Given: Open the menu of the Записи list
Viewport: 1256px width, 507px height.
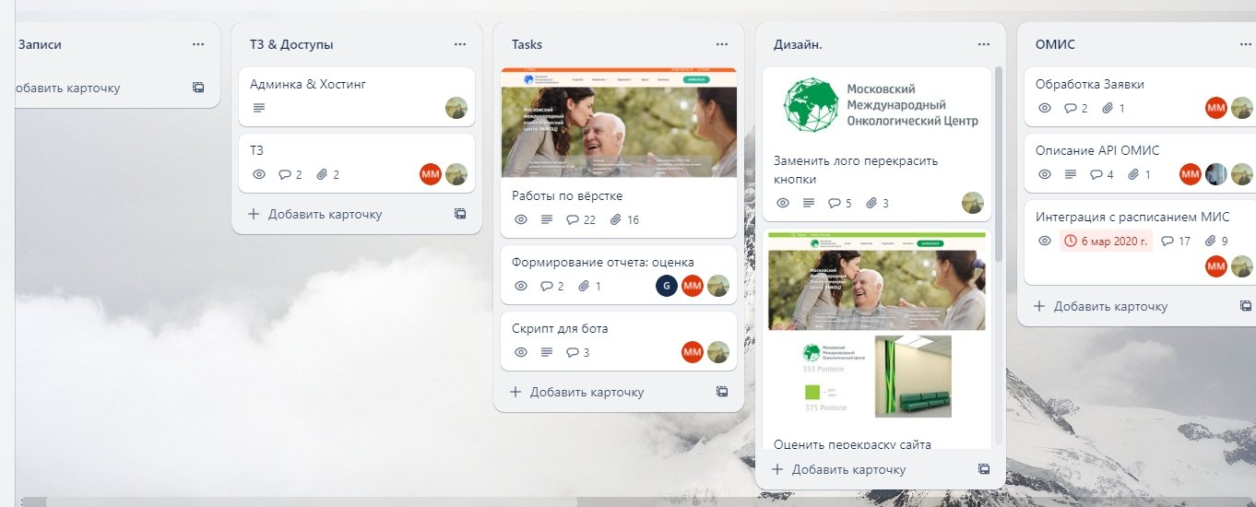Looking at the screenshot, I should 198,44.
